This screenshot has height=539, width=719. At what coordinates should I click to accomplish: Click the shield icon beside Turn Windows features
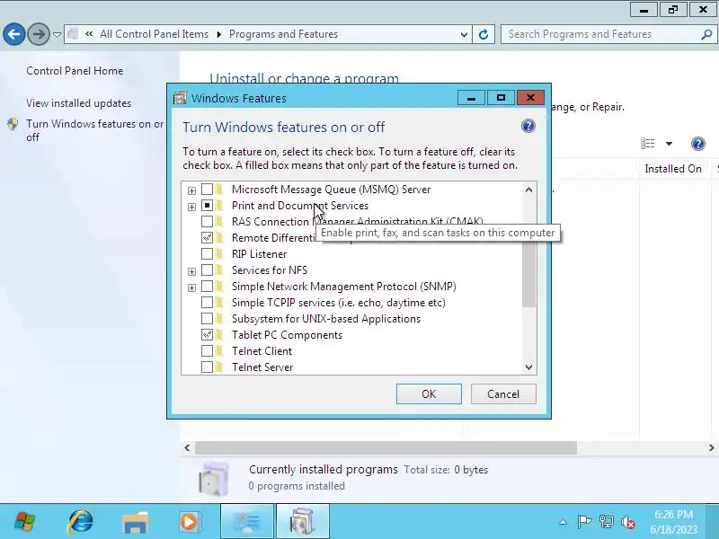click(13, 124)
